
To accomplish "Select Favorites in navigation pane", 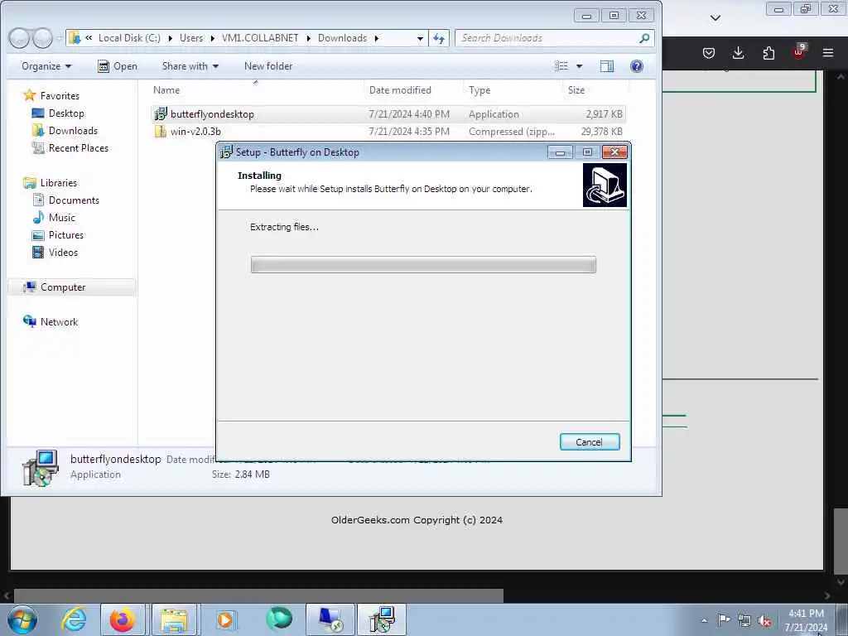I will (x=60, y=96).
